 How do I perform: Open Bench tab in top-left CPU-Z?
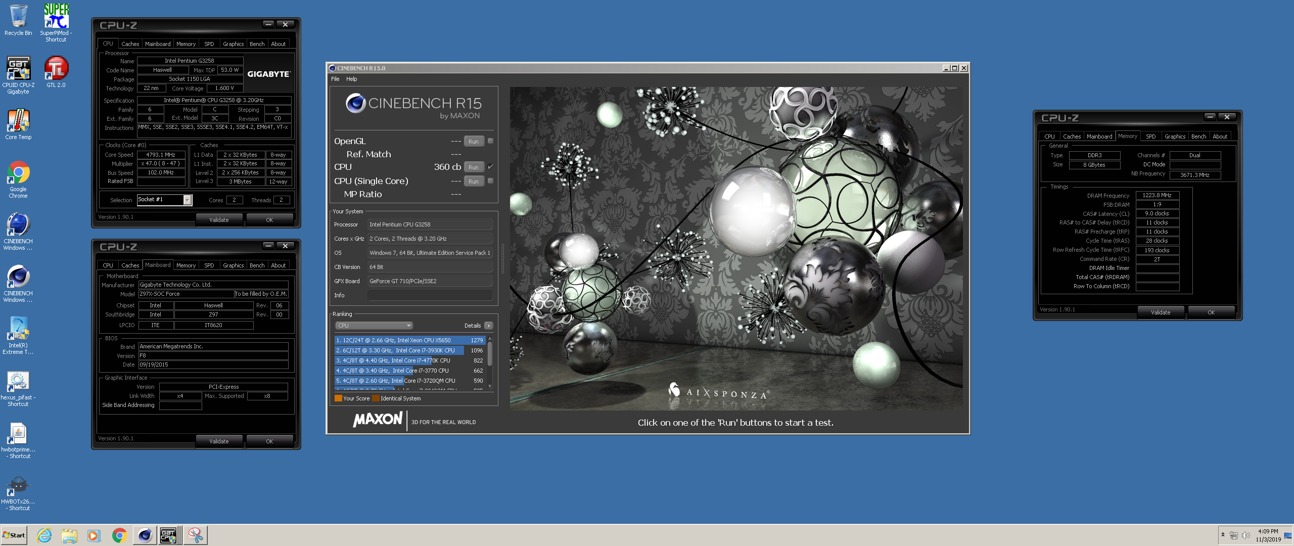pyautogui.click(x=257, y=44)
